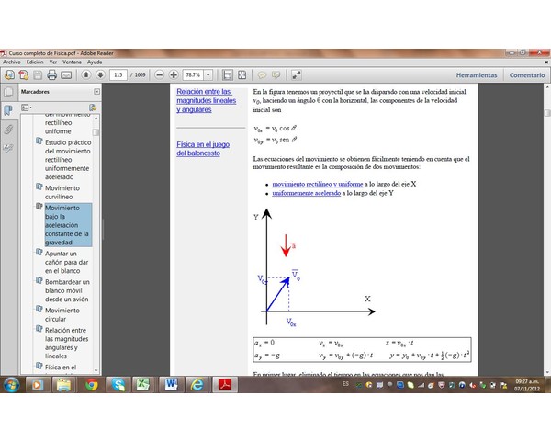Image resolution: width=551 pixels, height=441 pixels.
Task: Click the new bookmark icon in Marcadores
Action: tap(93, 107)
